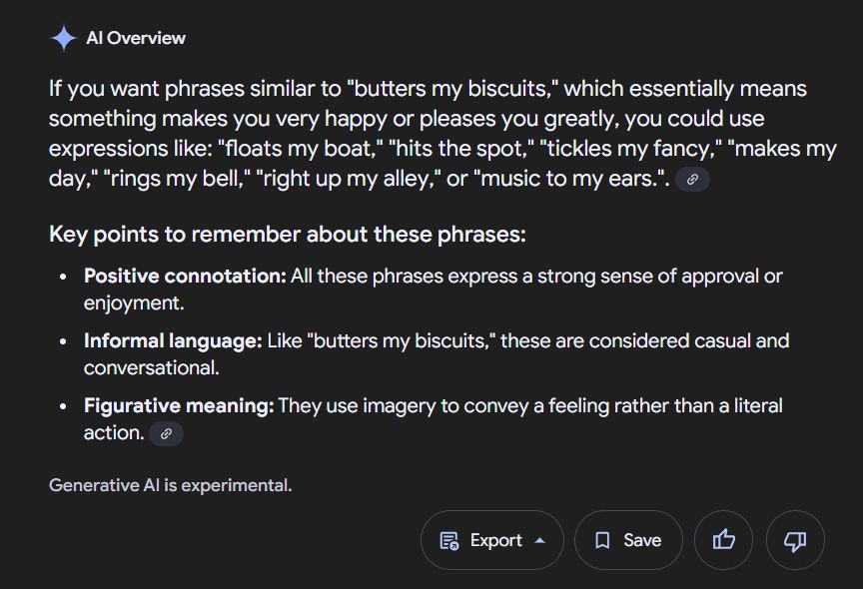863x589 pixels.
Task: Click the thumbs up feedback icon
Action: click(x=723, y=540)
